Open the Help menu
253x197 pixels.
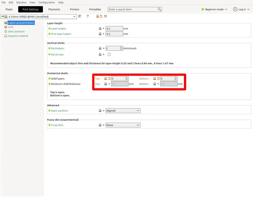[x=61, y=3]
